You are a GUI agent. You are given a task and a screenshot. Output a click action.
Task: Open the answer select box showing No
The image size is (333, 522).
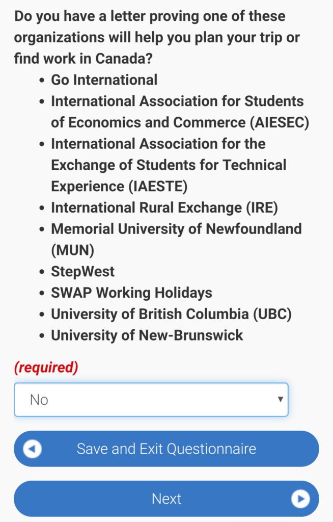click(x=151, y=400)
